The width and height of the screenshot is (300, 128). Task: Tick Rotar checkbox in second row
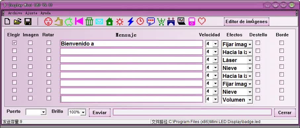point(49,50)
